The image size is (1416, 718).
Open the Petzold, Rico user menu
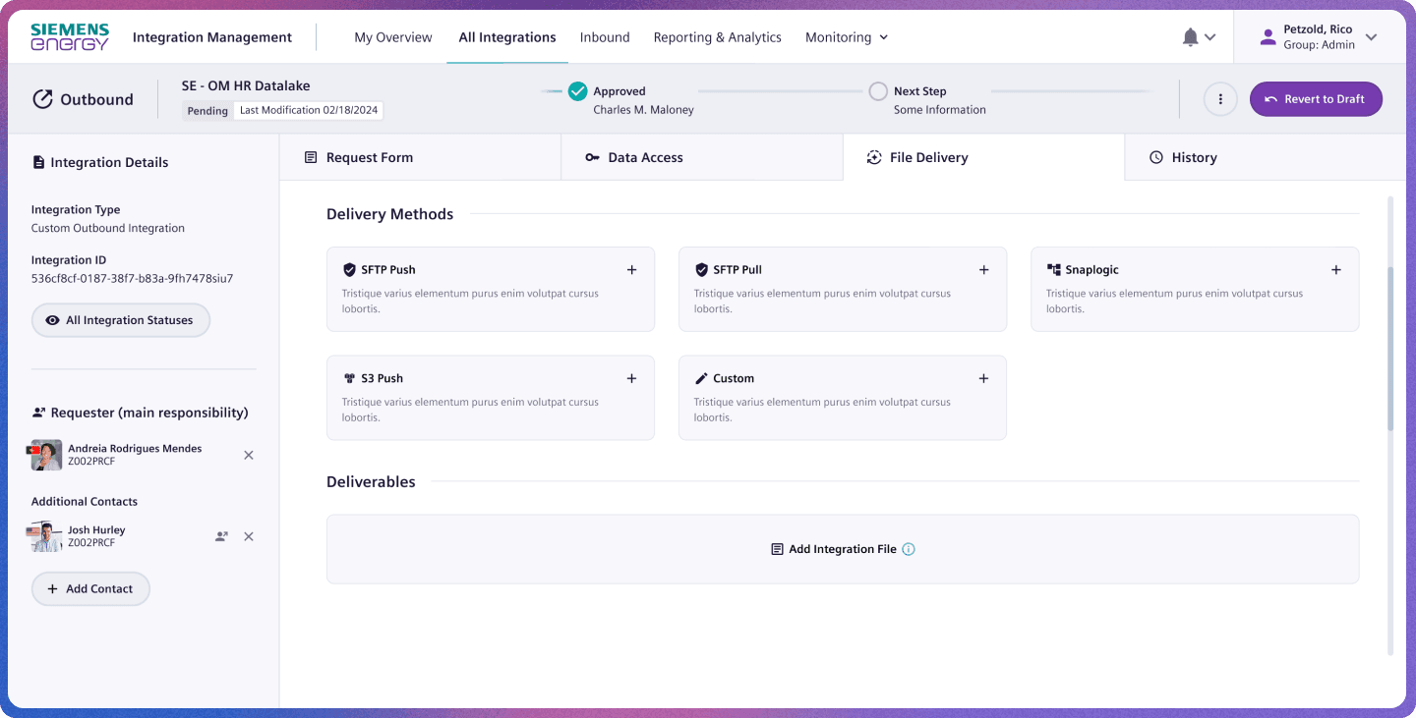(1319, 37)
